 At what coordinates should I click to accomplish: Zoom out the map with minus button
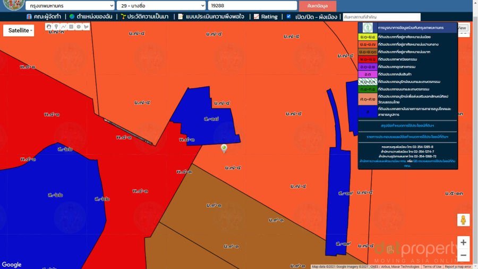pyautogui.click(x=463, y=256)
